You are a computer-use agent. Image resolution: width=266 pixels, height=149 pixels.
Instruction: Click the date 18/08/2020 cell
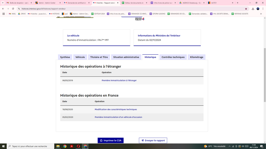point(67,109)
